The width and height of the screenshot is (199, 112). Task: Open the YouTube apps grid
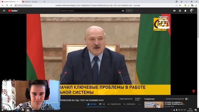tap(180, 11)
